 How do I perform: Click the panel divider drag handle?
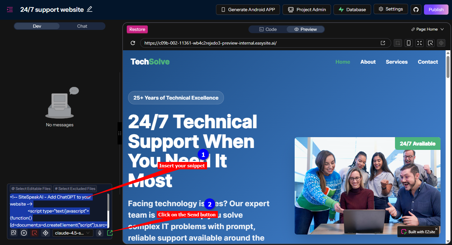tap(120, 133)
